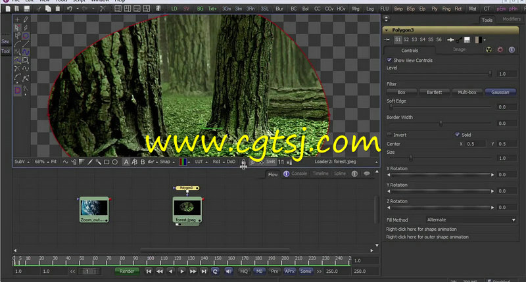Click the green Render button
This screenshot has height=282, width=526.
pos(127,271)
